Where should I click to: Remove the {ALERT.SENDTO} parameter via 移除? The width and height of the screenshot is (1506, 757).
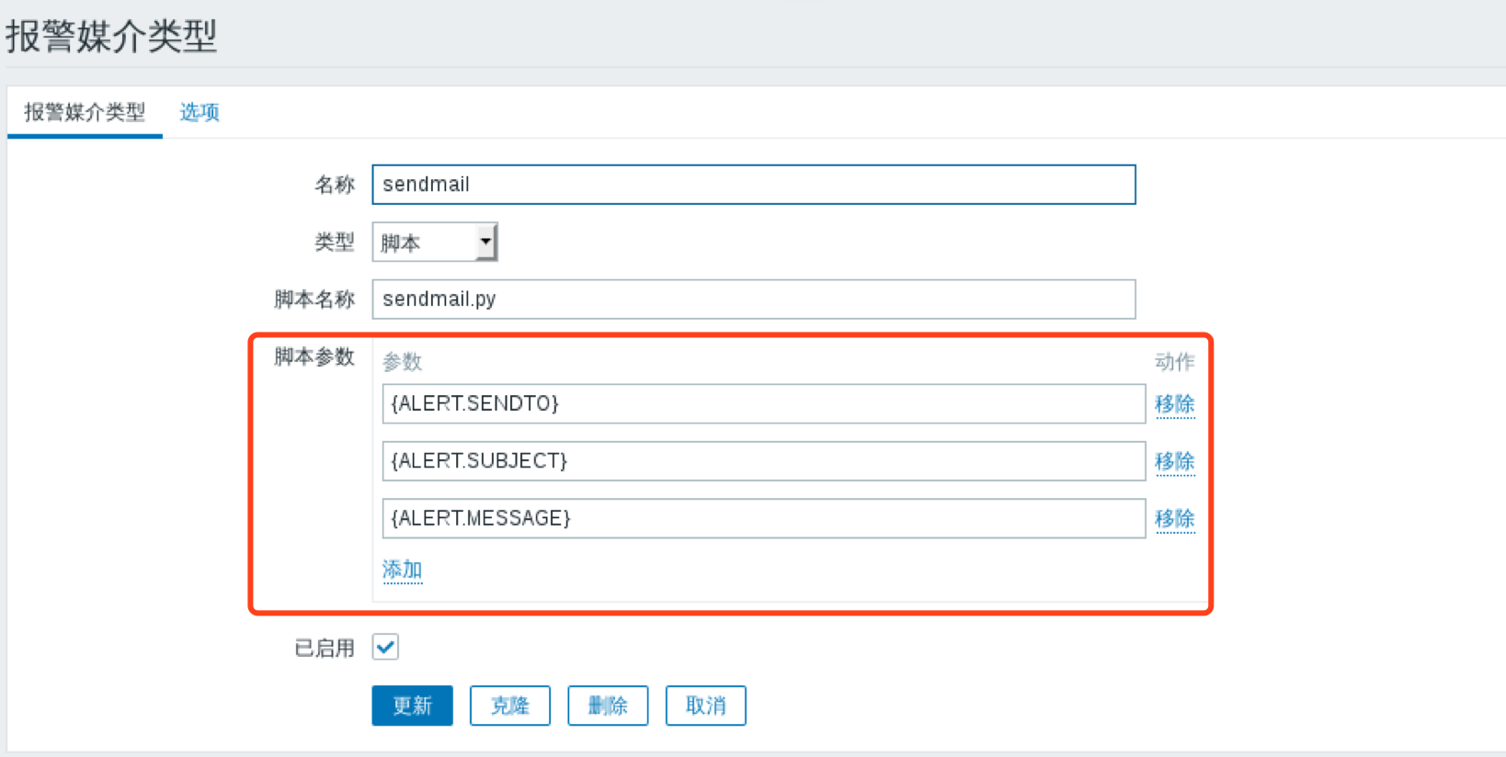(1174, 404)
